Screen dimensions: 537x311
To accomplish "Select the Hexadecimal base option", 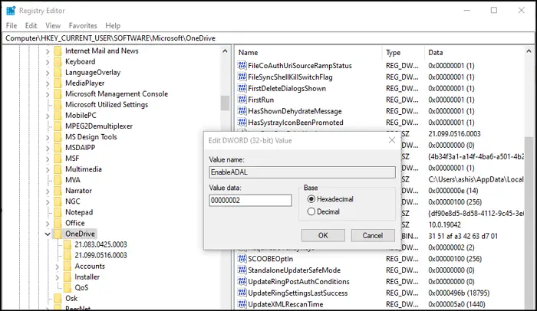I will tap(311, 199).
